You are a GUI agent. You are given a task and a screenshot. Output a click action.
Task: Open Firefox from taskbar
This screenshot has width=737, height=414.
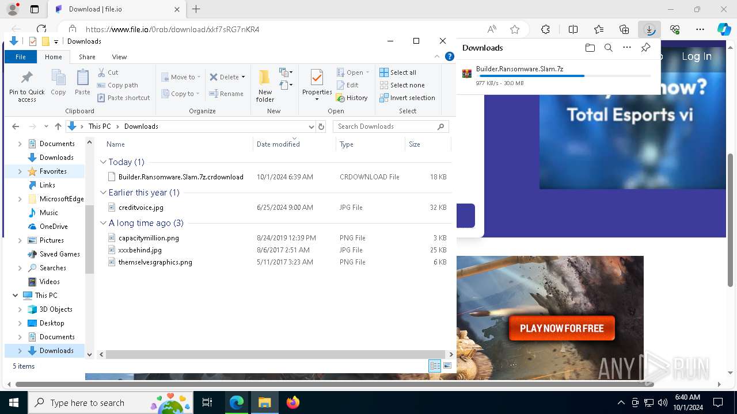coord(292,402)
